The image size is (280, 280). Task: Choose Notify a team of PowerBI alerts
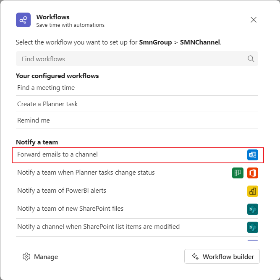[137, 191]
